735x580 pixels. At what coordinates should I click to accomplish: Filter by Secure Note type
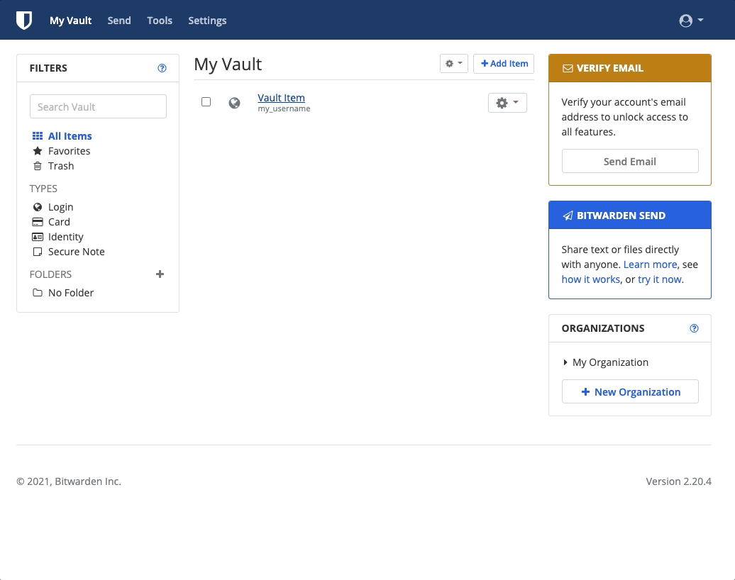[76, 252]
